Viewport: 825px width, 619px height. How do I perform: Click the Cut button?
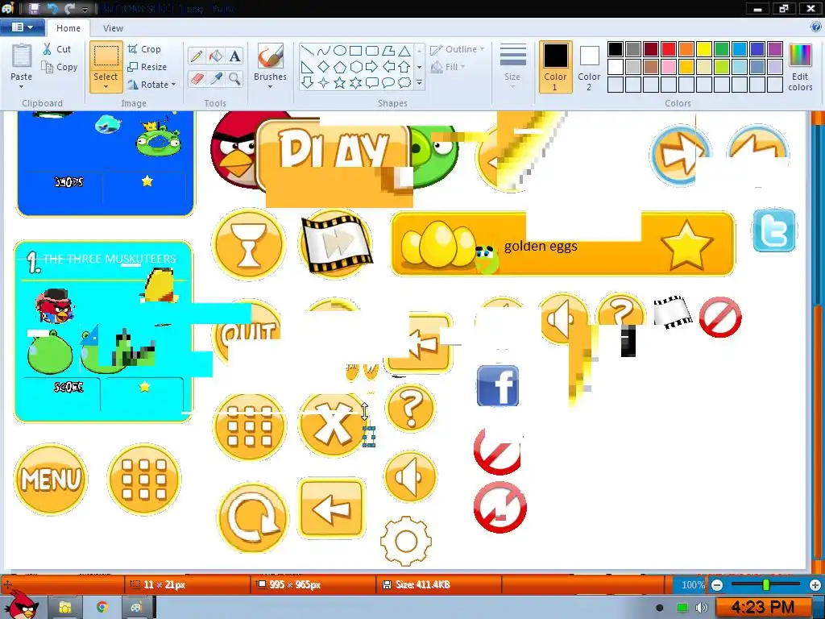pos(57,49)
